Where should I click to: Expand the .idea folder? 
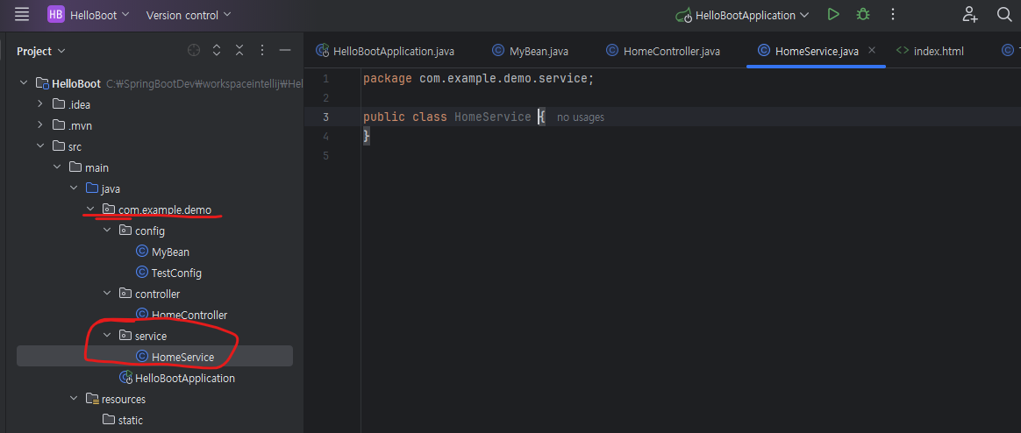click(x=40, y=104)
